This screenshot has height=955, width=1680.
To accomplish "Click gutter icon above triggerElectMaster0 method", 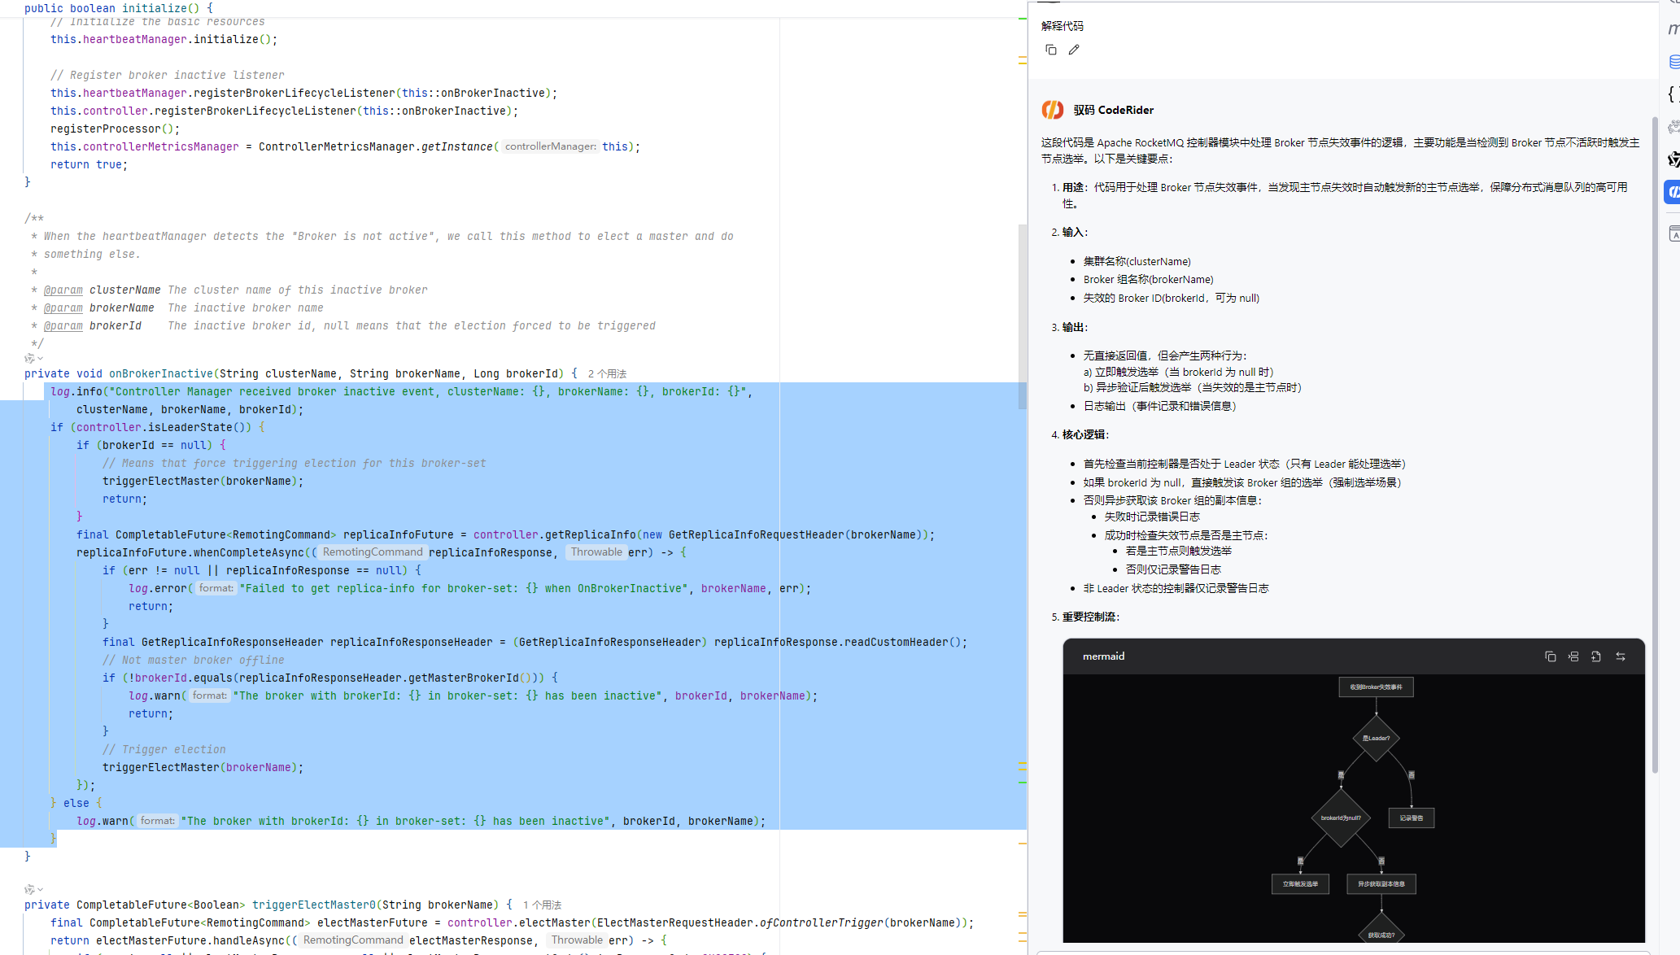I will click(29, 889).
